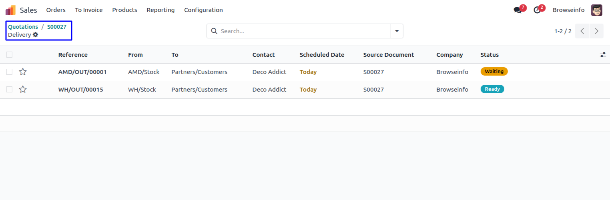This screenshot has height=200, width=610.
Task: Open the Configuration menu
Action: pos(203,10)
